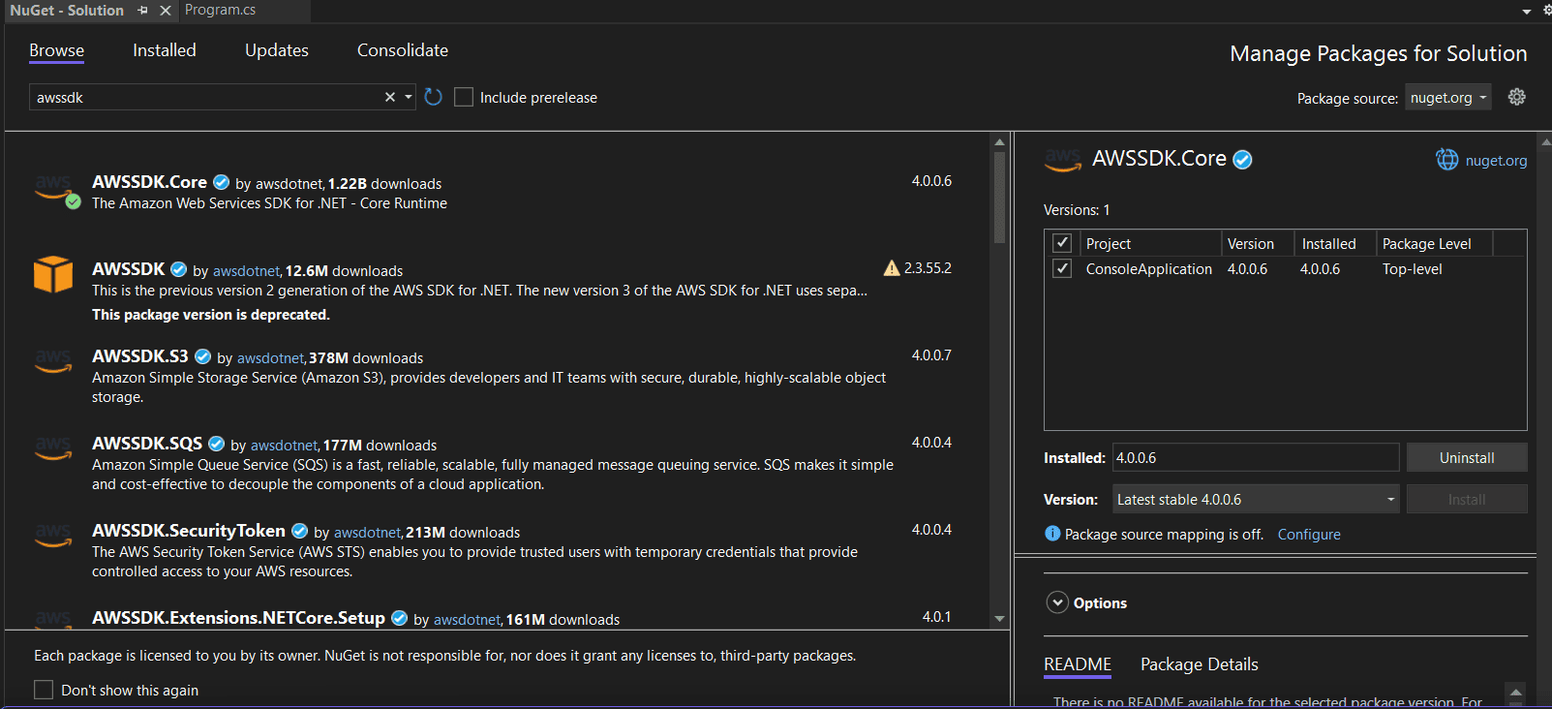Click the package list vertical scrollbar thumb
The height and width of the screenshot is (709, 1552).
point(999,197)
